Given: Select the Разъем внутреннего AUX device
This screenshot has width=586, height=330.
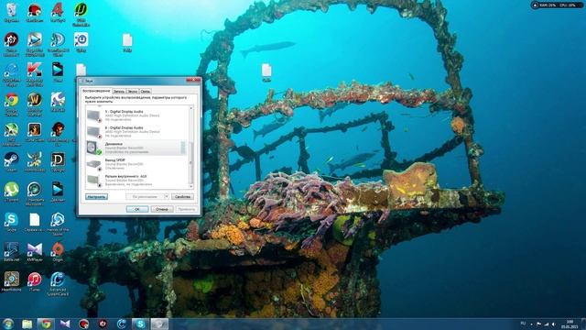Looking at the screenshot, I should [136, 180].
